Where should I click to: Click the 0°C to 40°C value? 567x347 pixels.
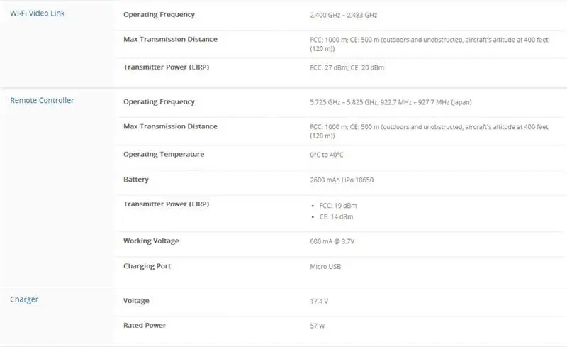328,155
